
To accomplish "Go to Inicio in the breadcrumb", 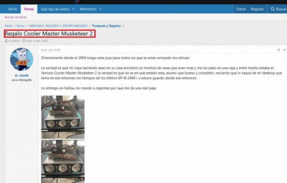I will tap(8, 26).
